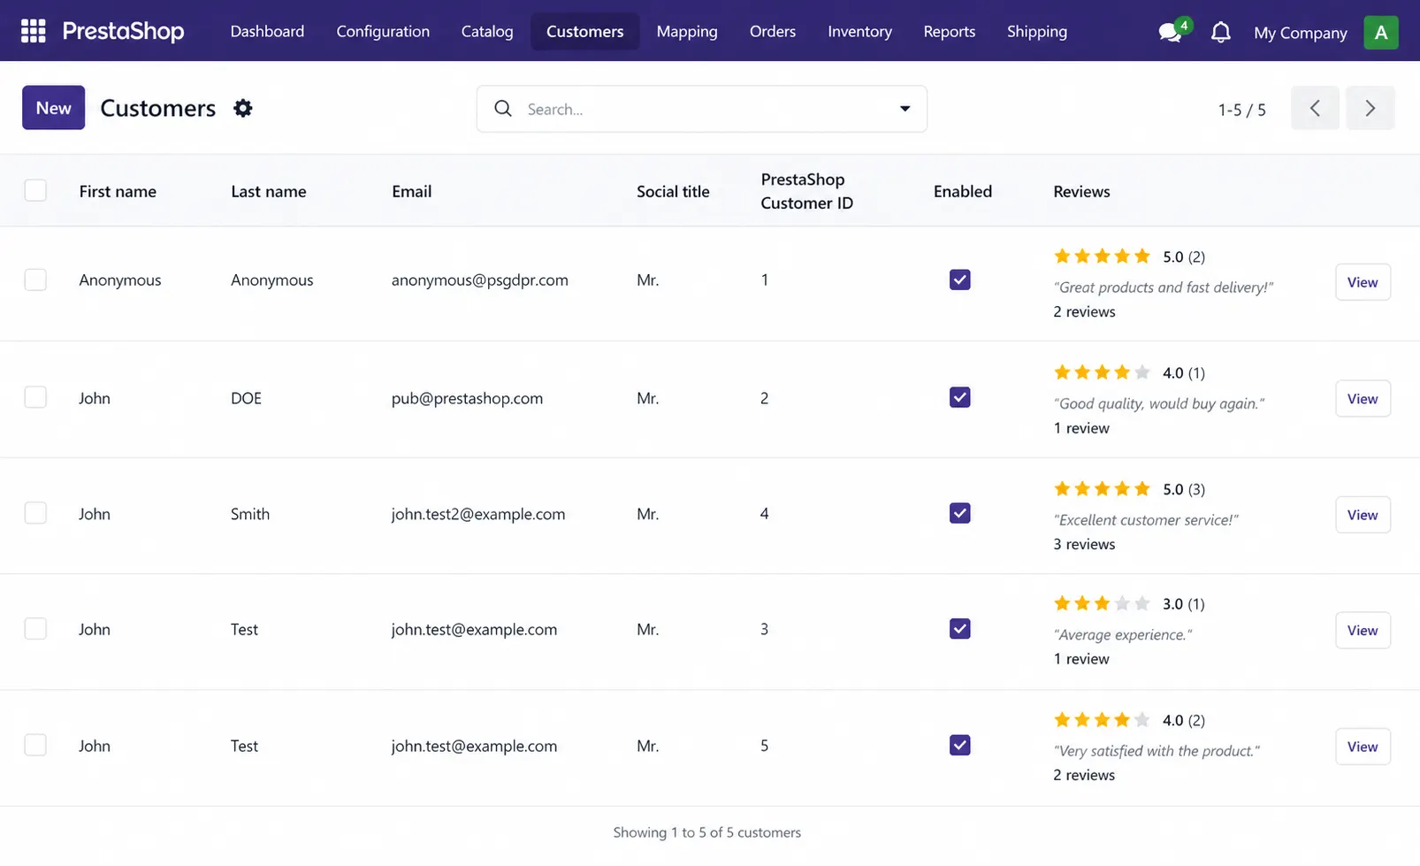Viewport: 1420px width, 866px height.
Task: Toggle Enabled for John Smith
Action: pos(959,513)
